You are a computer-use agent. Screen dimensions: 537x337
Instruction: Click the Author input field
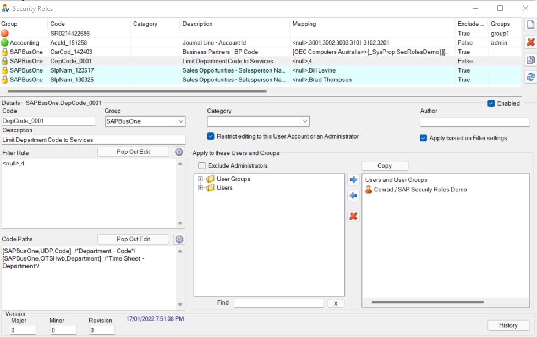[475, 122]
